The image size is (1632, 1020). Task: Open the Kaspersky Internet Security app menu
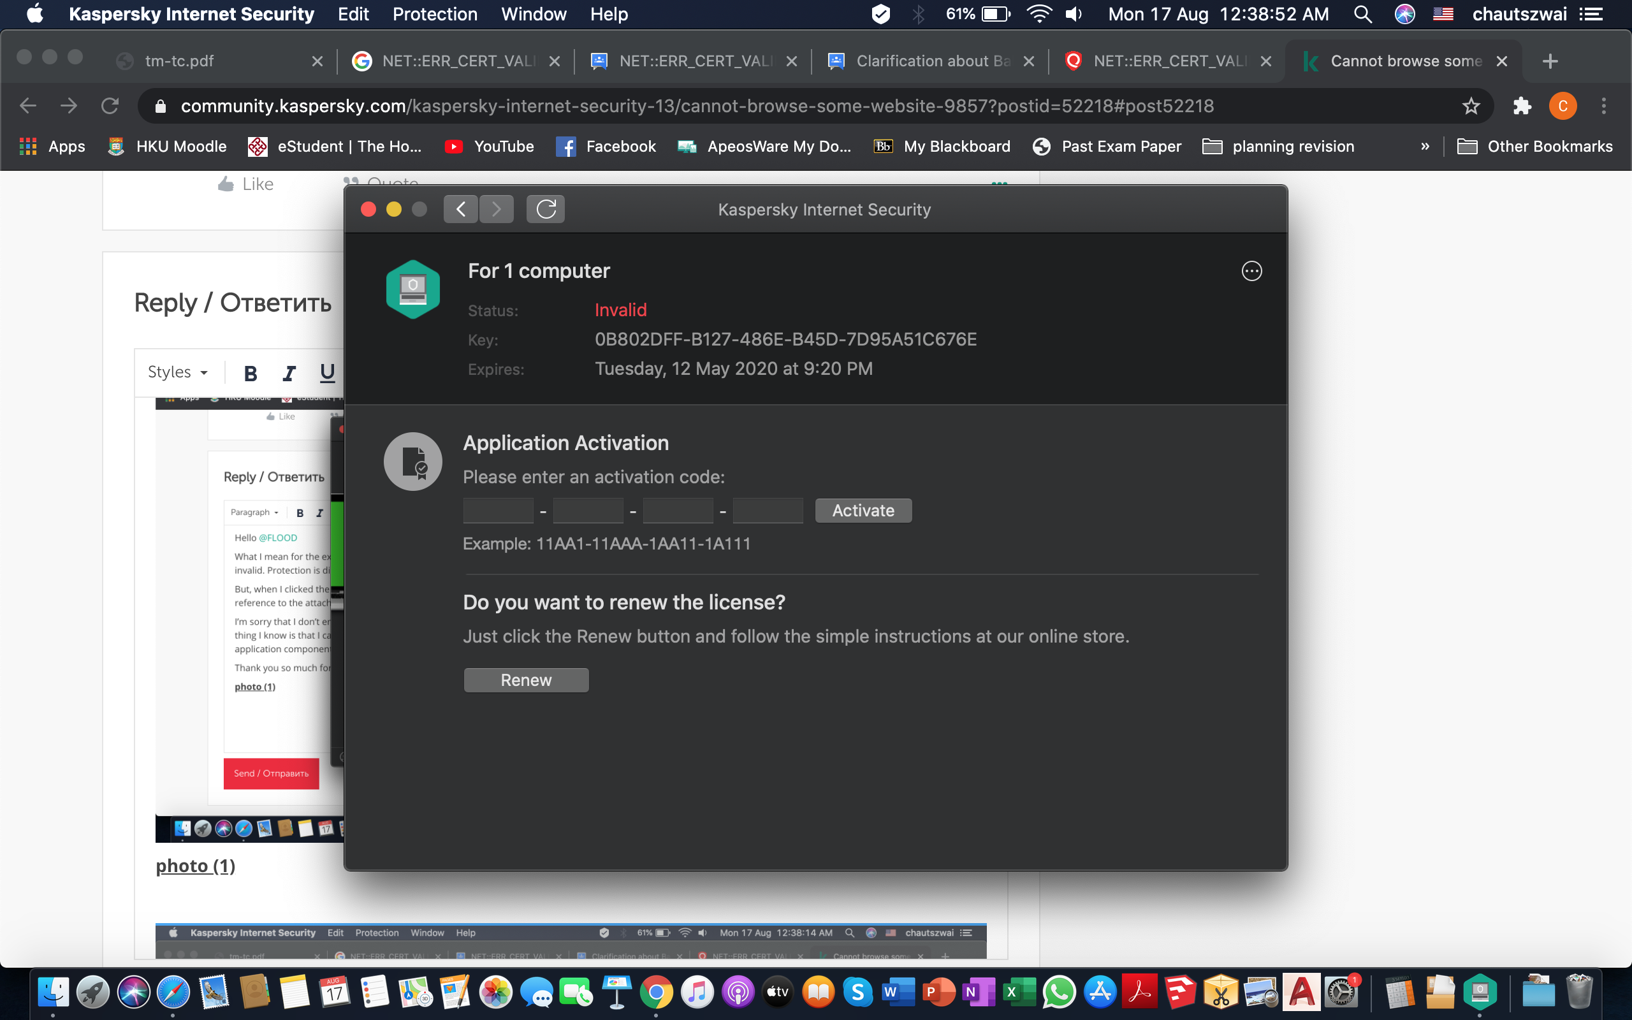[x=191, y=14]
